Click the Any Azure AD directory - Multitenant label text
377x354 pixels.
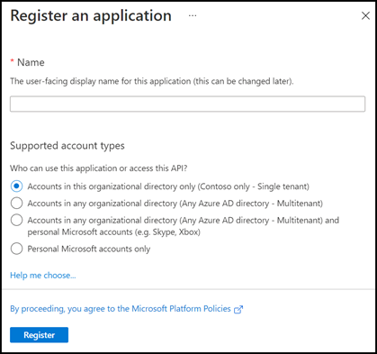[x=175, y=204]
